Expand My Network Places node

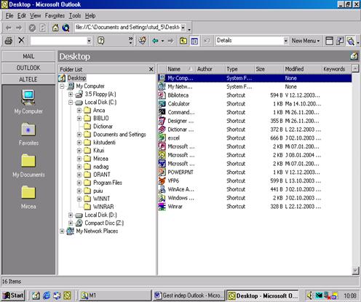(62, 231)
